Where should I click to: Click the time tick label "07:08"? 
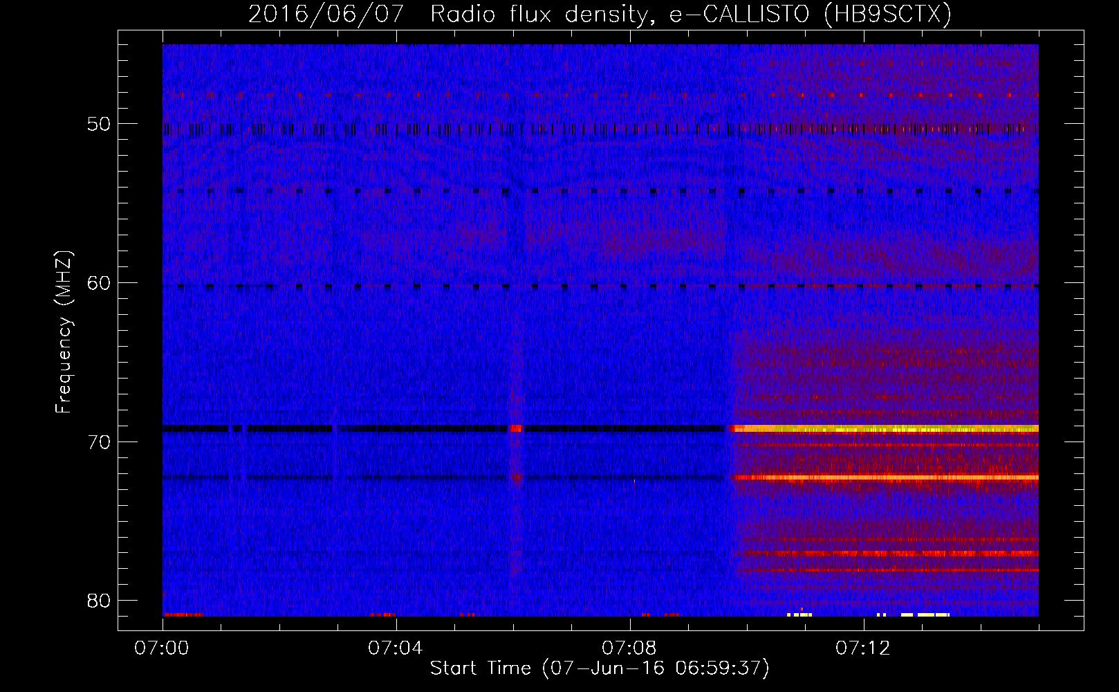629,648
